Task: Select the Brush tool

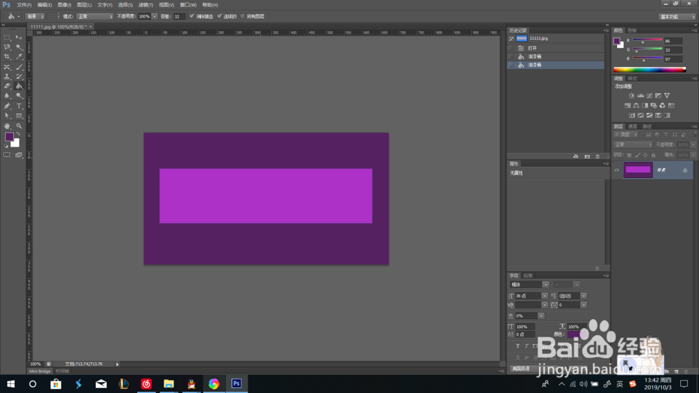Action: pos(19,67)
